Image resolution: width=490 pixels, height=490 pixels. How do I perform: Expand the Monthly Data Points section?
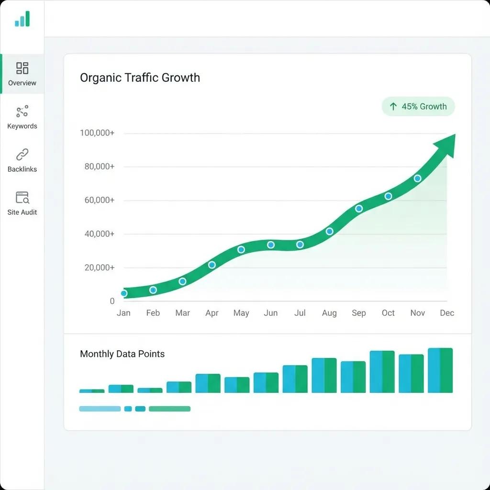(122, 354)
